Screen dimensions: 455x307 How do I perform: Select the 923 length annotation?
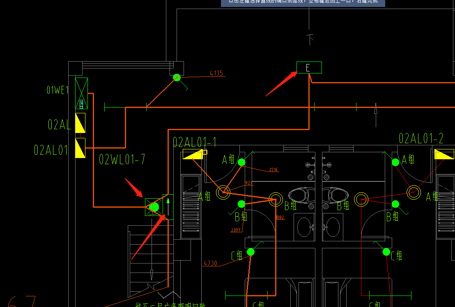249,183
